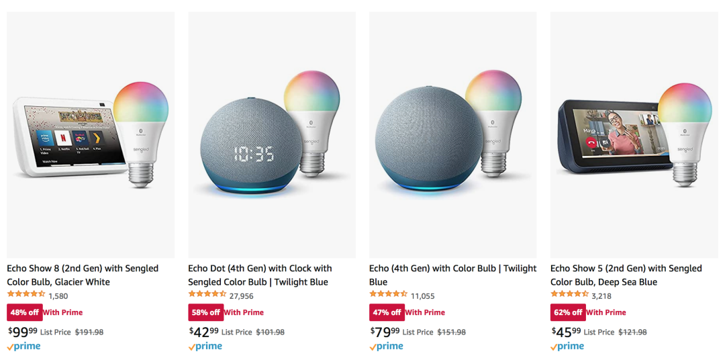Screen dimensions: 725x364
Task: Click star rating icons for Echo Dot with Clock
Action: [x=207, y=294]
